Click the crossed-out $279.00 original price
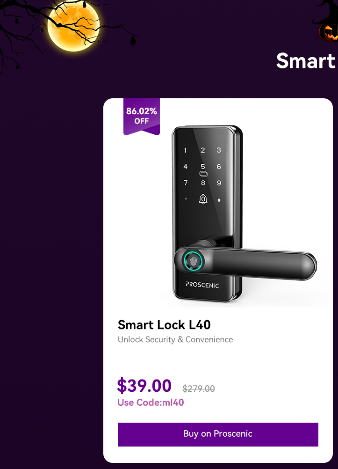The height and width of the screenshot is (469, 338). pos(199,388)
